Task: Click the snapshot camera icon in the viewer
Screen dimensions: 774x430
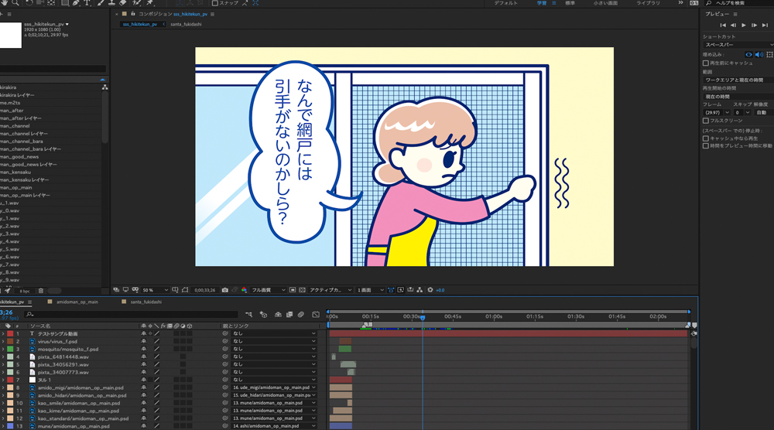Action: [224, 290]
